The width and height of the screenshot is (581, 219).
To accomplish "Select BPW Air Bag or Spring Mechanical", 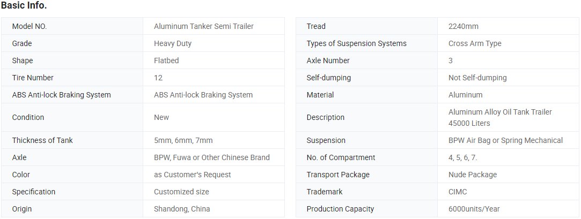I will click(x=505, y=141).
